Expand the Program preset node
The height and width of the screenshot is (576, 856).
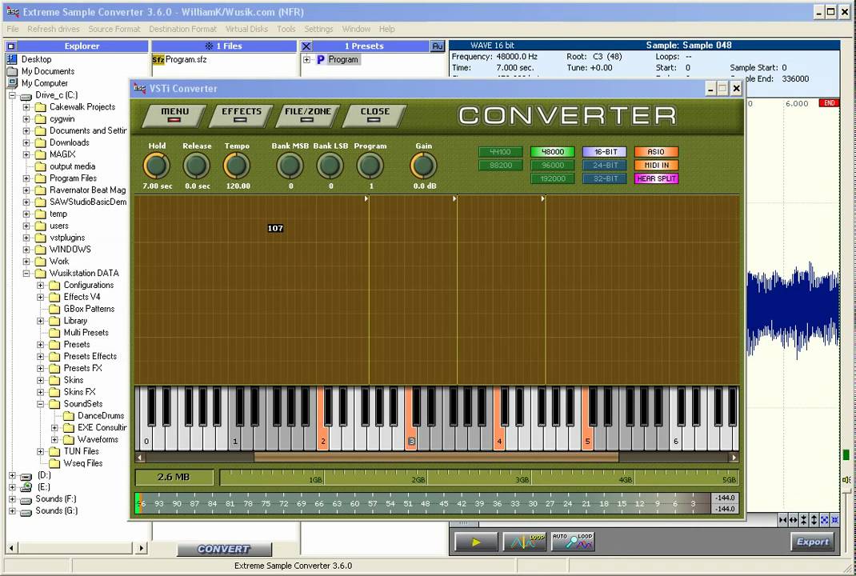pos(307,59)
